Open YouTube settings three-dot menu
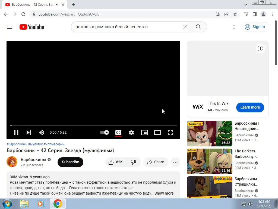278x209 pixels. tap(234, 27)
